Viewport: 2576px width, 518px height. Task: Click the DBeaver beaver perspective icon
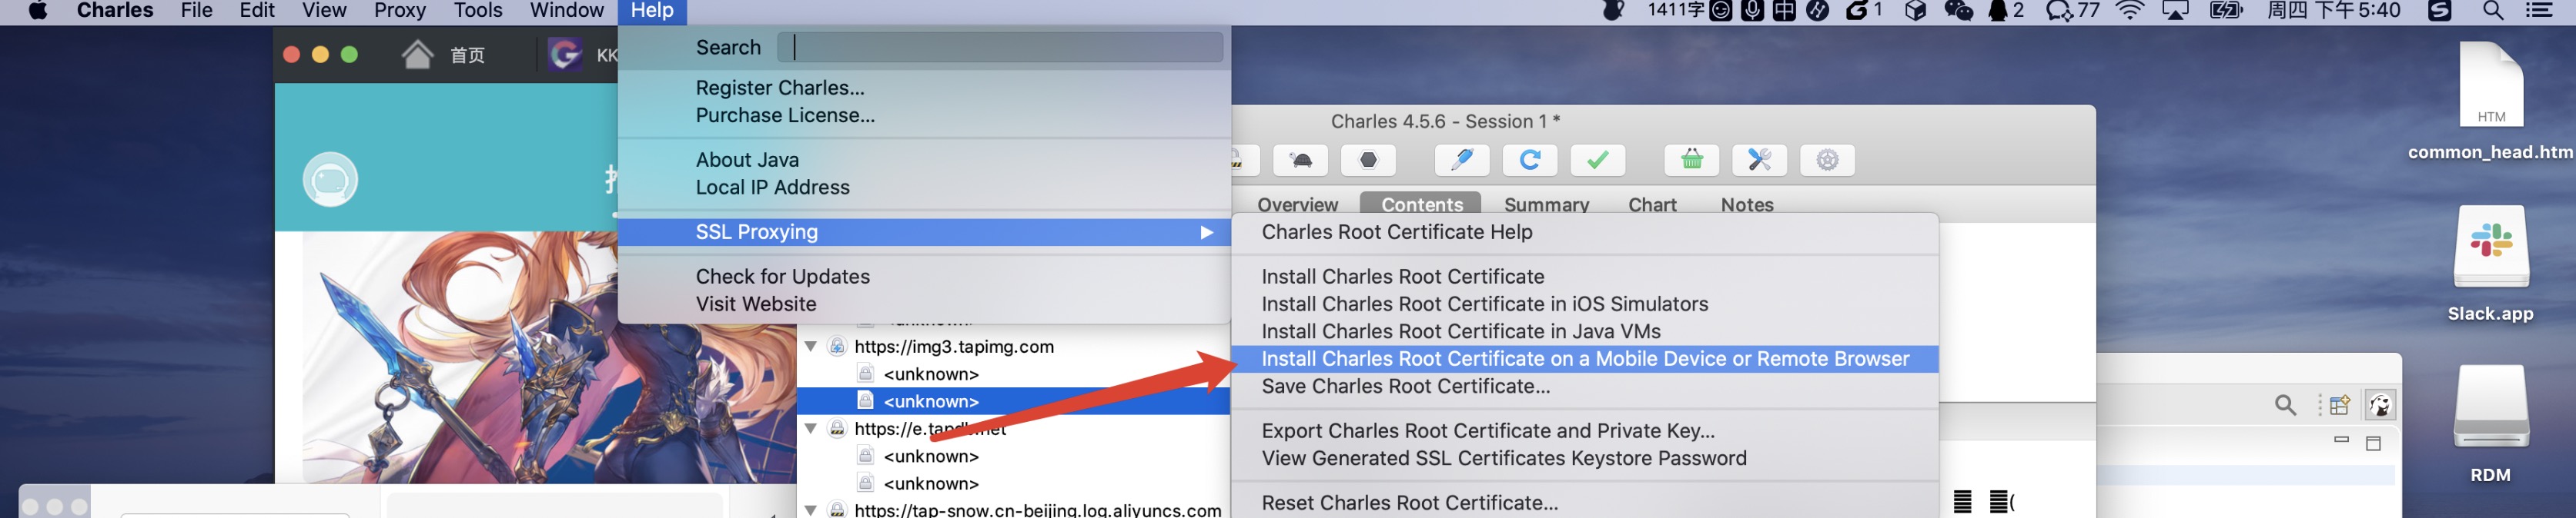pyautogui.click(x=2380, y=404)
